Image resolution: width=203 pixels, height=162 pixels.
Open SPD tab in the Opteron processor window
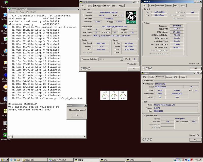point(114,6)
